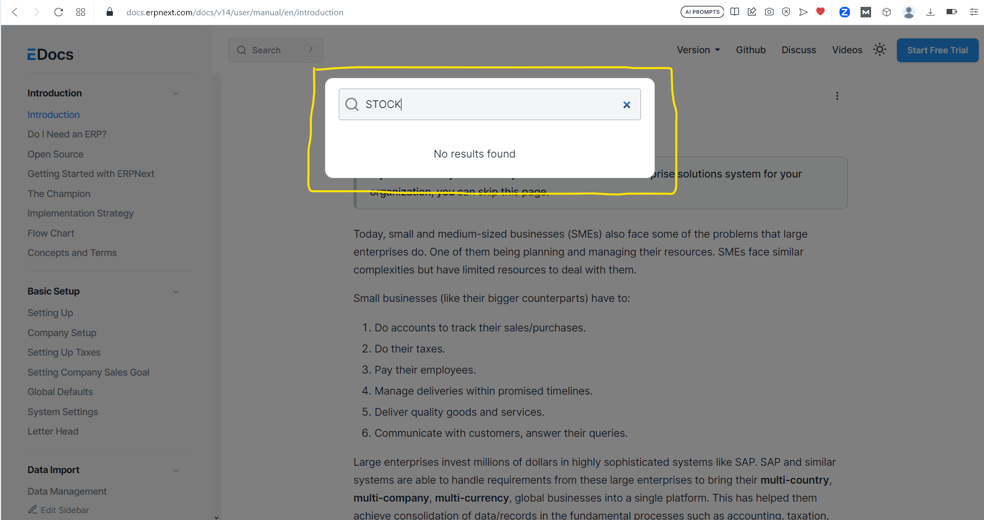Image resolution: width=984 pixels, height=520 pixels.
Task: Click the battery saver icon
Action: click(952, 12)
